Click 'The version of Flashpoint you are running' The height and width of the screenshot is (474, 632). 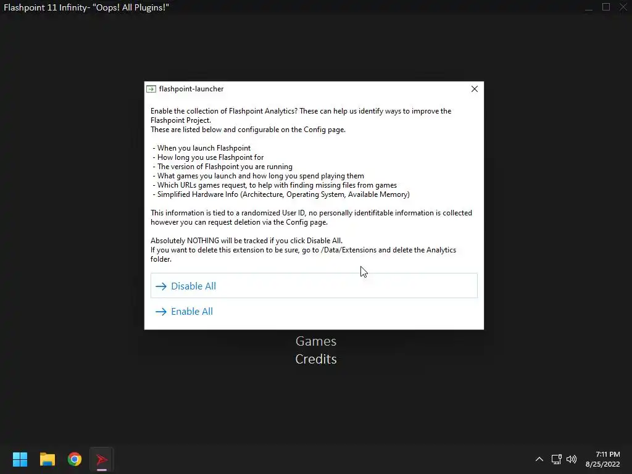pyautogui.click(x=222, y=167)
